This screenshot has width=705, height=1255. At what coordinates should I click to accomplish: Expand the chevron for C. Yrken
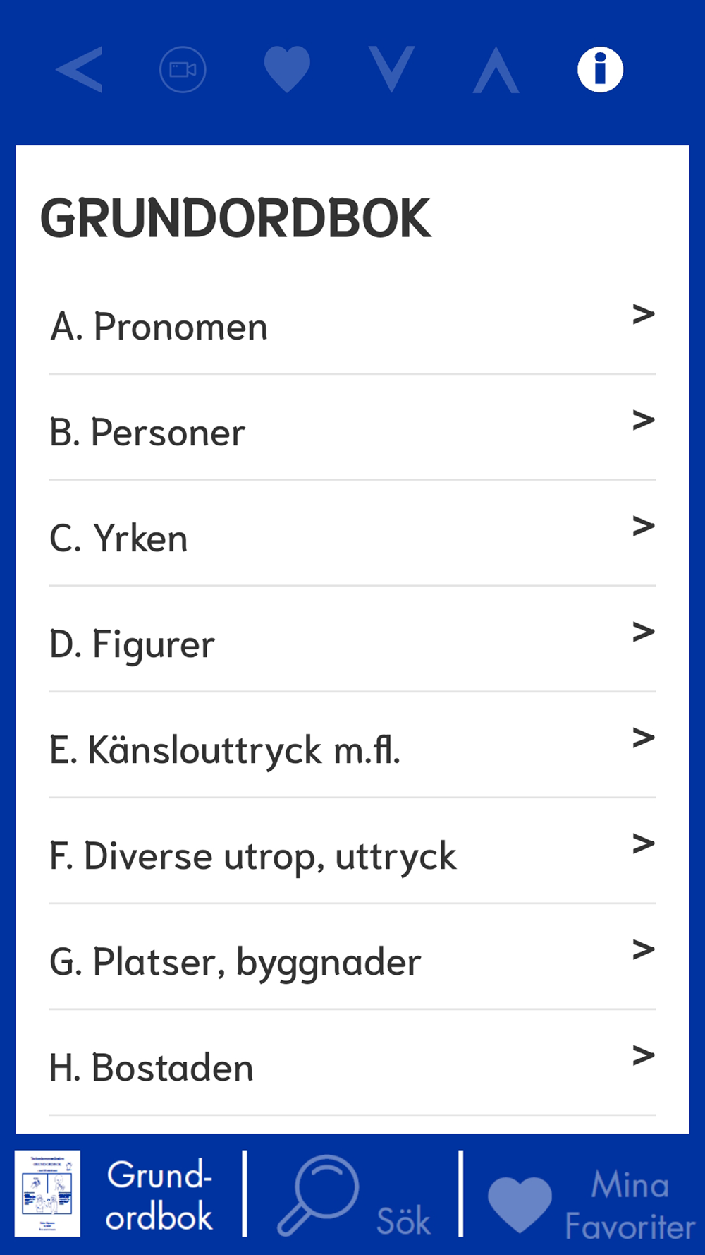[644, 526]
